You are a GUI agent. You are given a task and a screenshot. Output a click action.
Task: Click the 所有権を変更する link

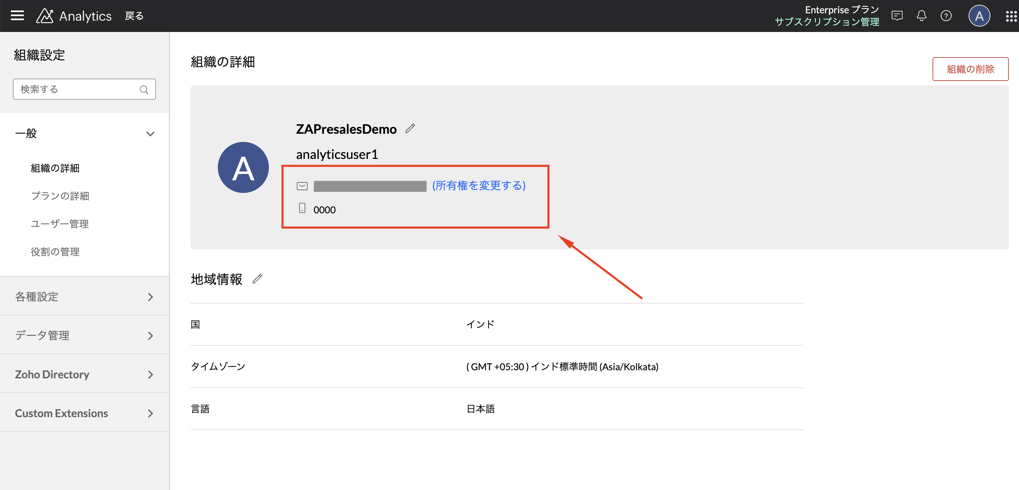tap(479, 185)
